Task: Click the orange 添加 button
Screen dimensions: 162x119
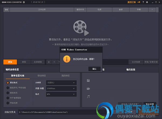Action: pyautogui.click(x=10, y=62)
